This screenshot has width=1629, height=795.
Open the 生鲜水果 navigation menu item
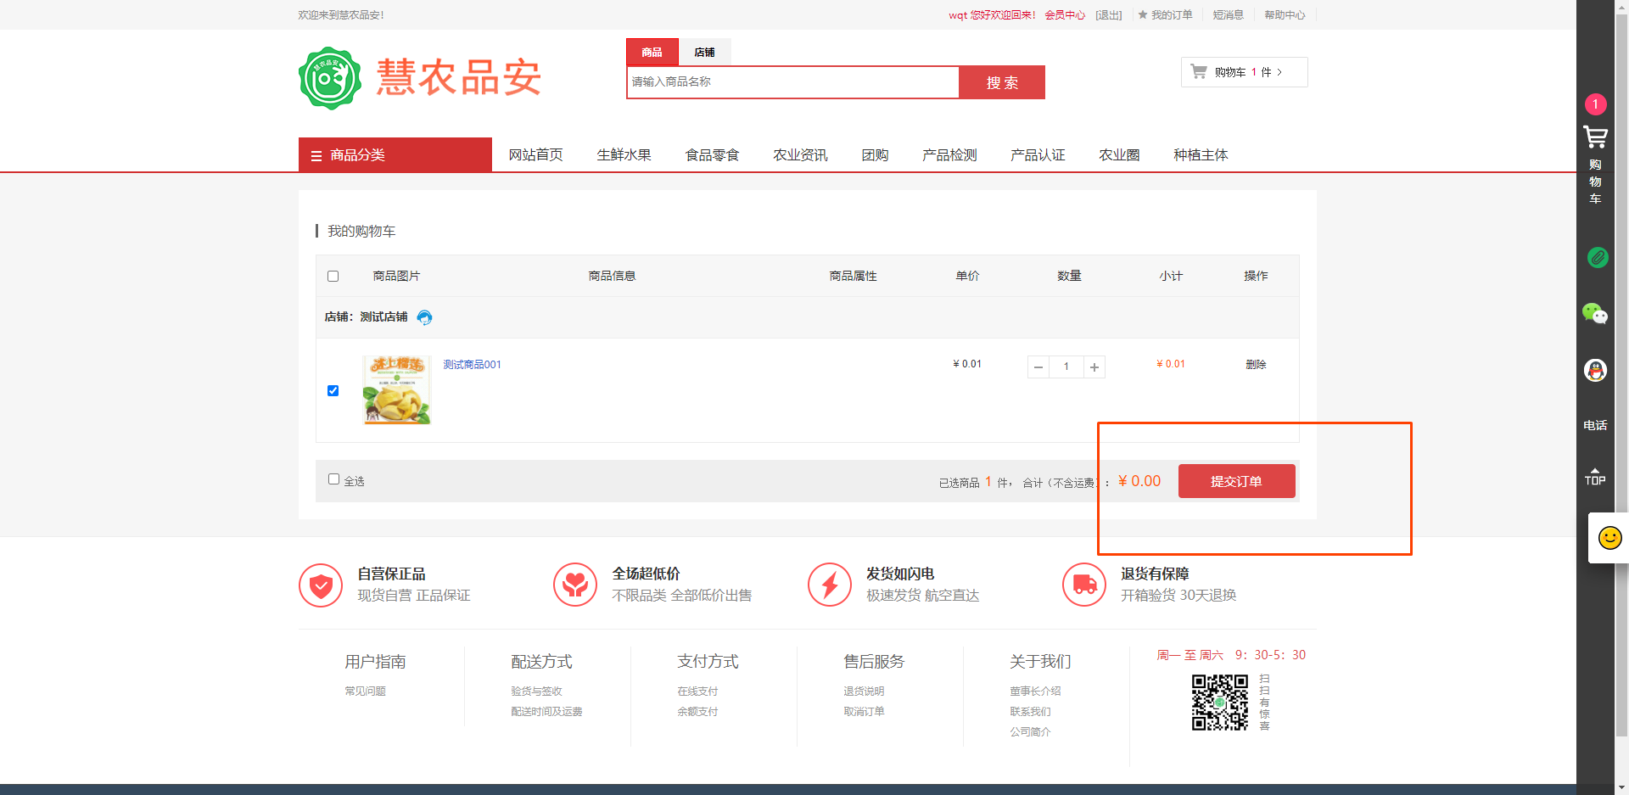pyautogui.click(x=624, y=155)
